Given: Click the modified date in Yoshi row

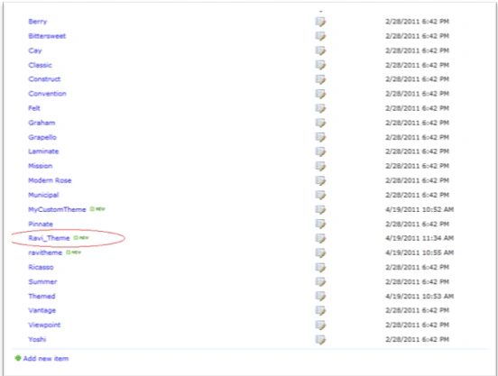Looking at the screenshot, I should (418, 340).
